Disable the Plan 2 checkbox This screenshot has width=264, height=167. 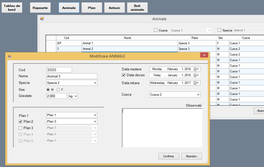(x=20, y=122)
